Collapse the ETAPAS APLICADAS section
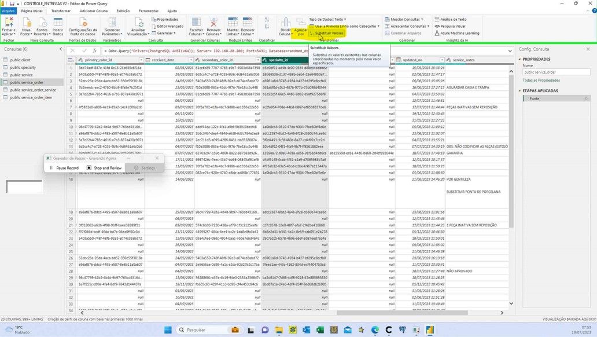This screenshot has width=597, height=337. [x=519, y=91]
